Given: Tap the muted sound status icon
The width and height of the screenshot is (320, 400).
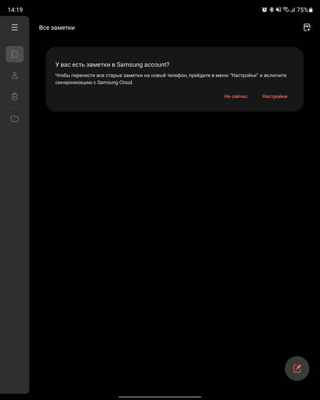Looking at the screenshot, I should click(x=278, y=10).
